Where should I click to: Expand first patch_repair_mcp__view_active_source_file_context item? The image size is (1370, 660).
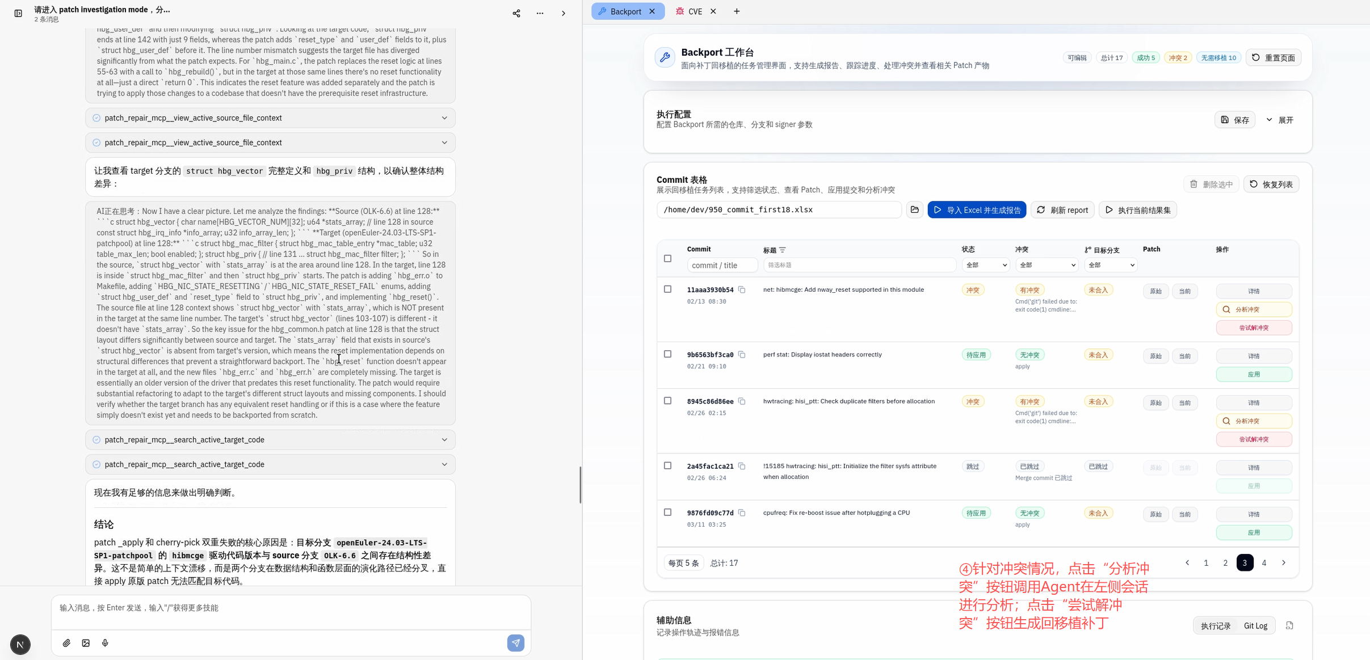(x=270, y=118)
